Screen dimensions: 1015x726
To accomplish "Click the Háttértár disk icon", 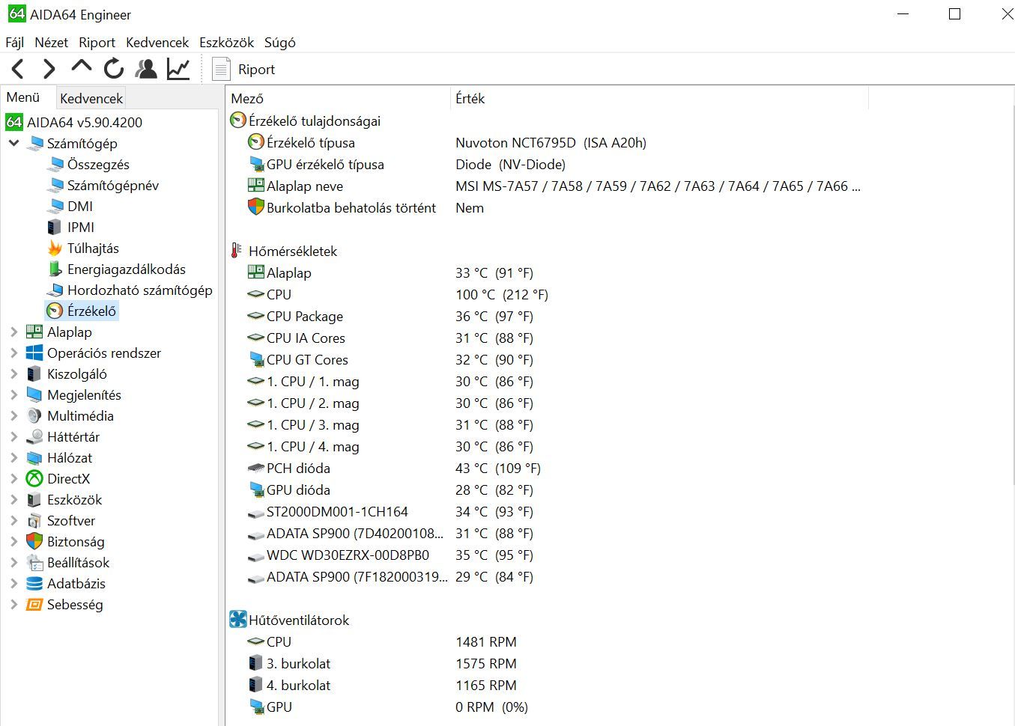I will point(34,436).
